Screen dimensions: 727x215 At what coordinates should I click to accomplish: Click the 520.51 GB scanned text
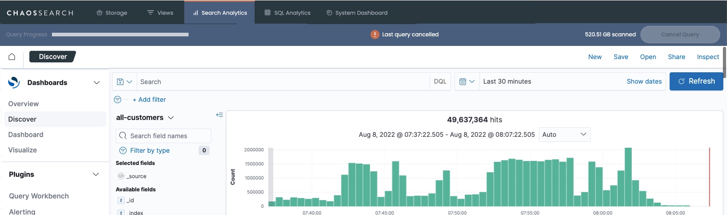click(x=610, y=35)
